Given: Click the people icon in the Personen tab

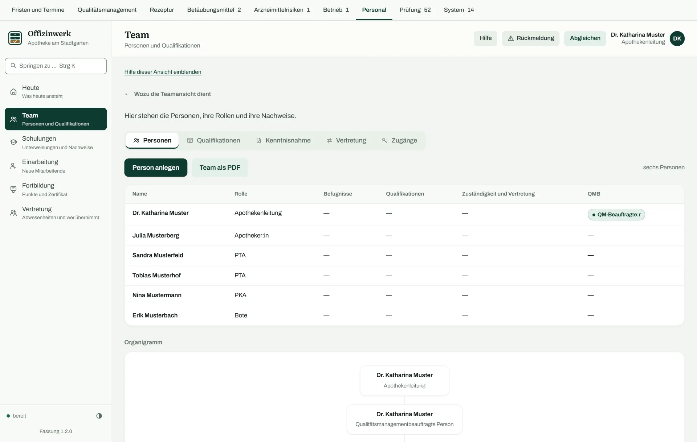Looking at the screenshot, I should [x=136, y=140].
